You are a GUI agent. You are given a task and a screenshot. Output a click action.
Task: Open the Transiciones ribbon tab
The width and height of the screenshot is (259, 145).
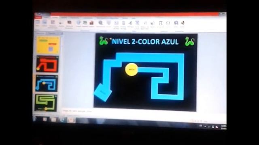(x=74, y=17)
